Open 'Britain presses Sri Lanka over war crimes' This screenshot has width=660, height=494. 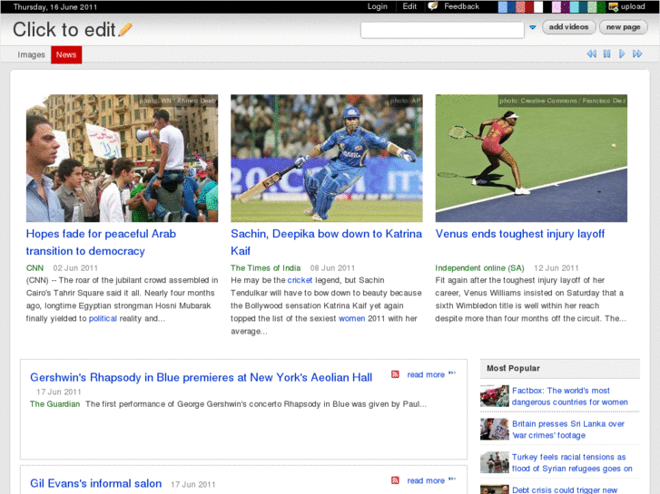click(568, 430)
